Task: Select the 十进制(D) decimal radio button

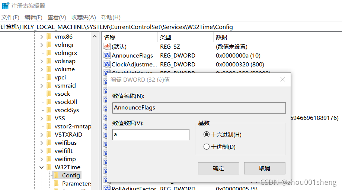Action: point(206,147)
